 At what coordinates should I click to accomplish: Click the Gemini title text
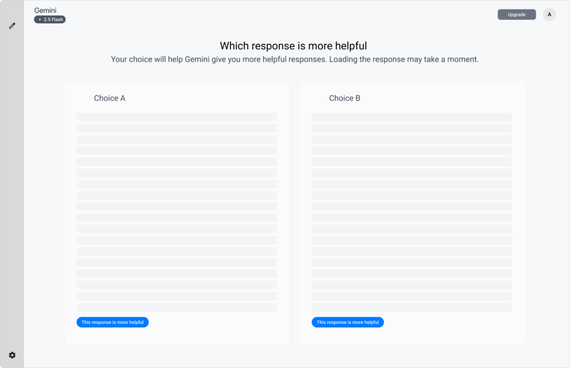tap(45, 10)
